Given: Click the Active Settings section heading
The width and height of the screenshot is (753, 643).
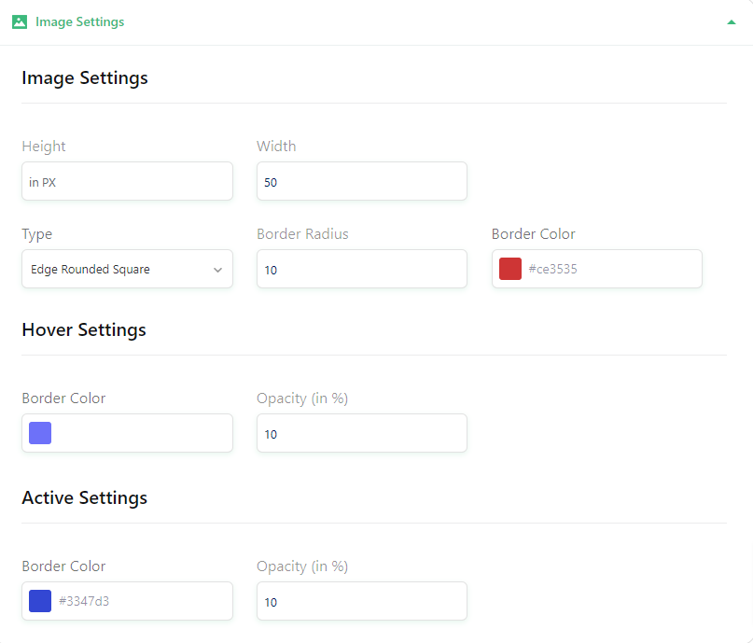Looking at the screenshot, I should pyautogui.click(x=85, y=498).
